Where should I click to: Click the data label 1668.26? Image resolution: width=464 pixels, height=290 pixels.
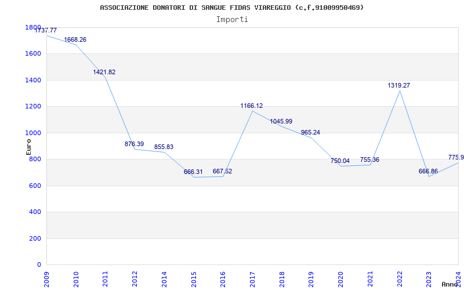pos(75,39)
